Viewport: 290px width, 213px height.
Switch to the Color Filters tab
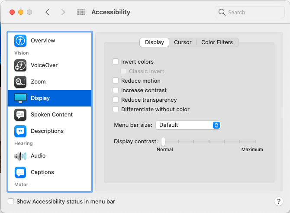pos(217,42)
